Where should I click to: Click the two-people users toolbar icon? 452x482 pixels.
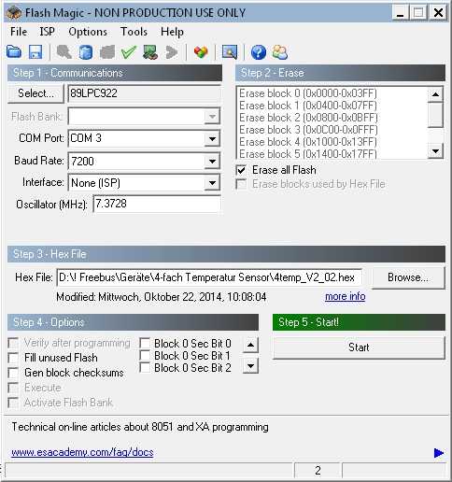[280, 52]
